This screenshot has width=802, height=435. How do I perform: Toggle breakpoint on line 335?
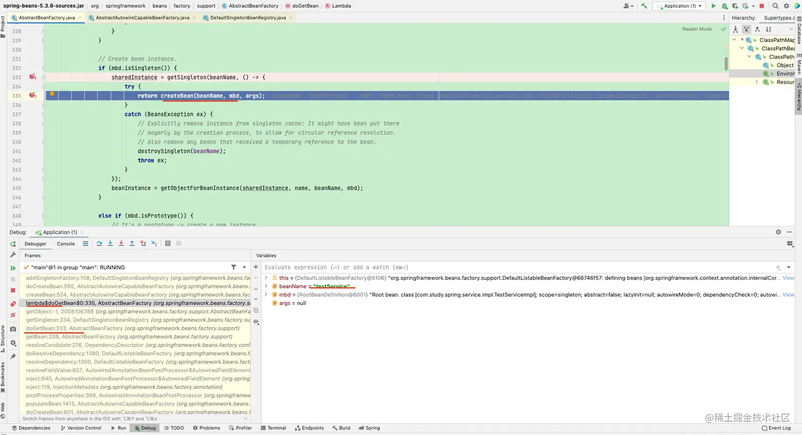click(32, 95)
